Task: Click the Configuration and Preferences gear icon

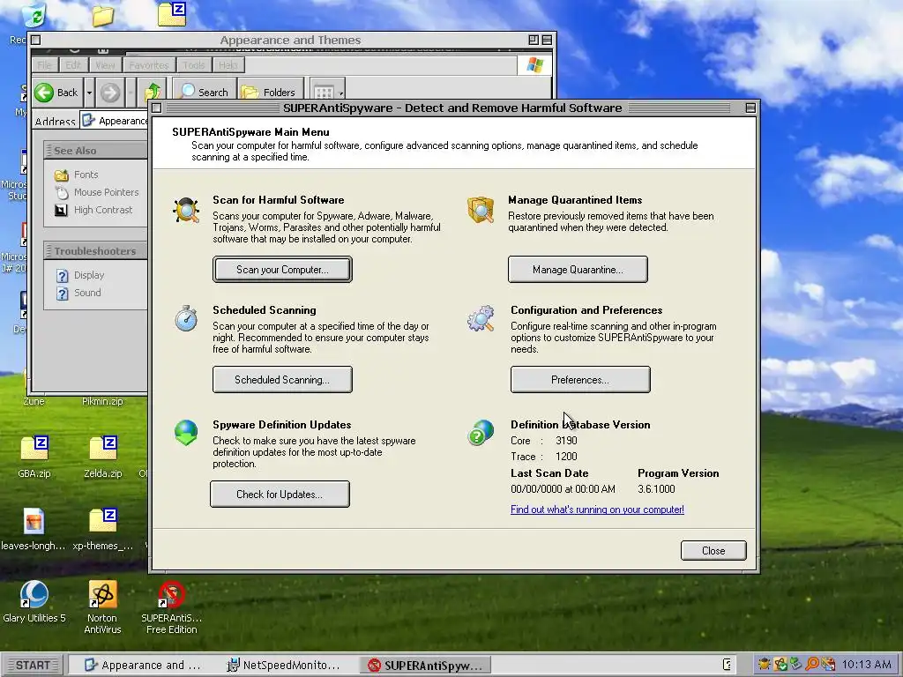Action: pyautogui.click(x=481, y=318)
